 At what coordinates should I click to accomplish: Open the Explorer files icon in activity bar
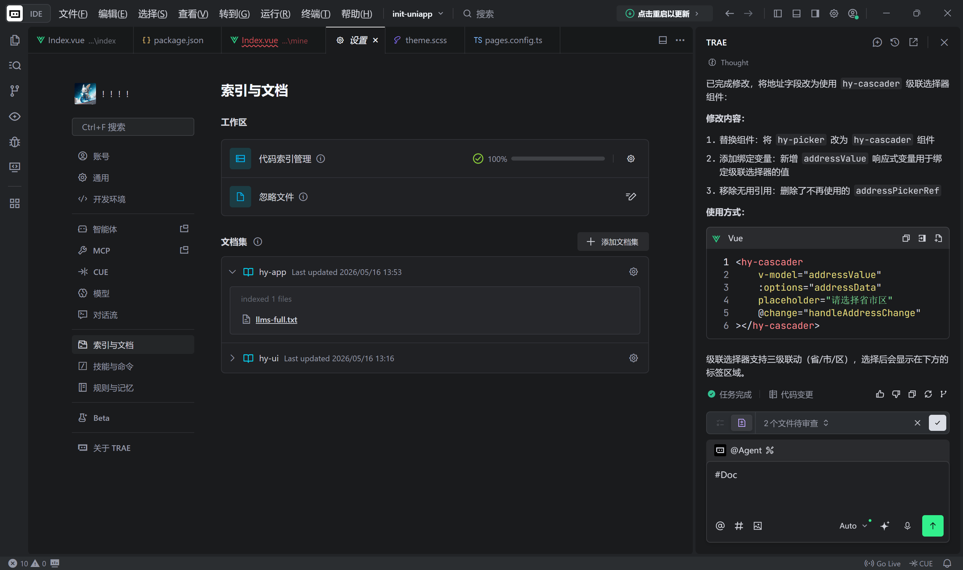(x=15, y=40)
